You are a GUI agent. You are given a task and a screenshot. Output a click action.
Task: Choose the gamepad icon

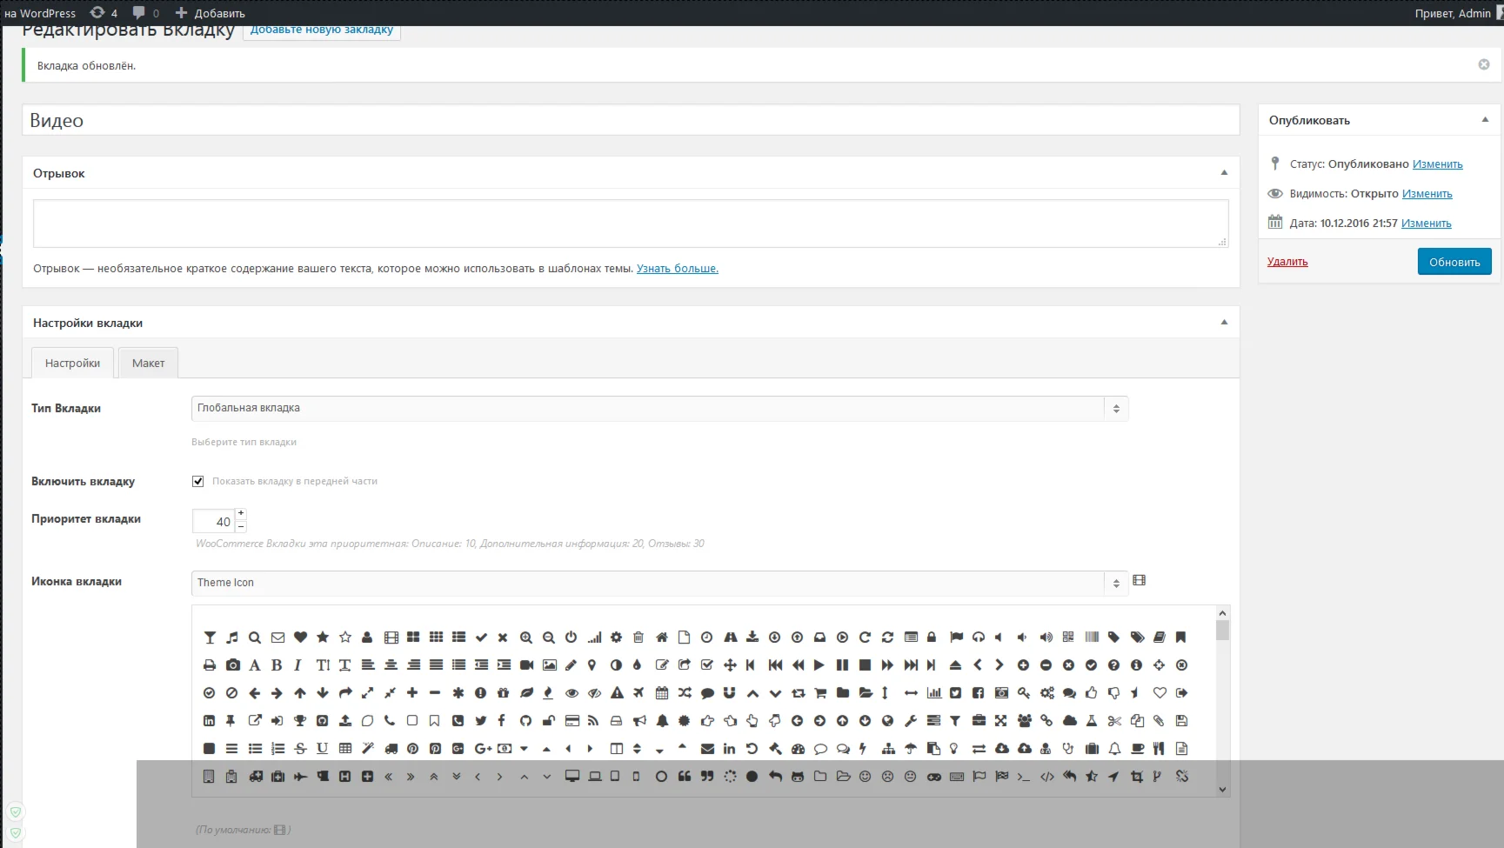coord(933,777)
